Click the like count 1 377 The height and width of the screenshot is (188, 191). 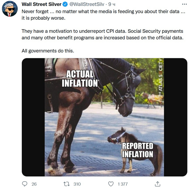123,184
